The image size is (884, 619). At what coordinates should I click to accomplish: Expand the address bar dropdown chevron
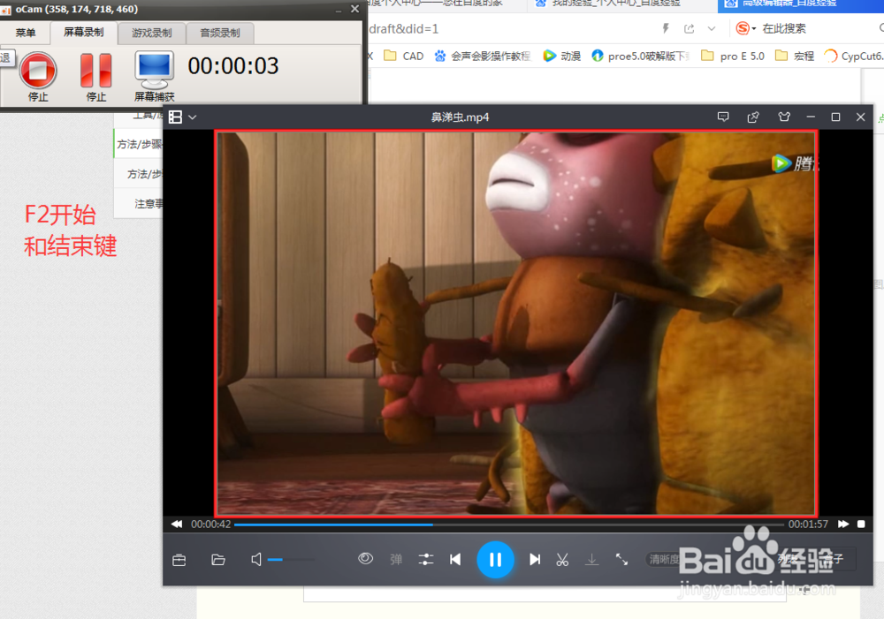tap(712, 28)
